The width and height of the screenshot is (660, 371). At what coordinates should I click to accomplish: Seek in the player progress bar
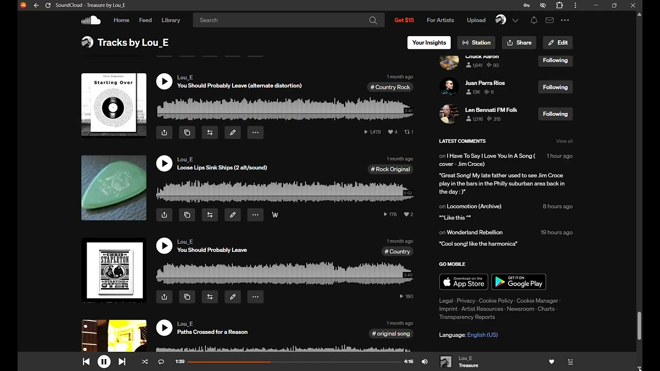click(294, 362)
